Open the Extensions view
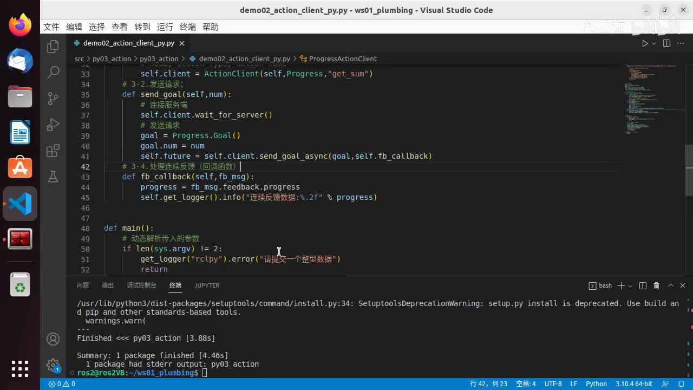The height and width of the screenshot is (390, 693). coord(53,151)
